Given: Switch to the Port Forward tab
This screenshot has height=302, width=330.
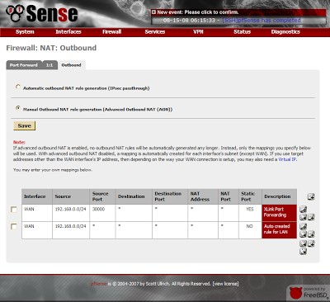Looking at the screenshot, I should (x=24, y=65).
